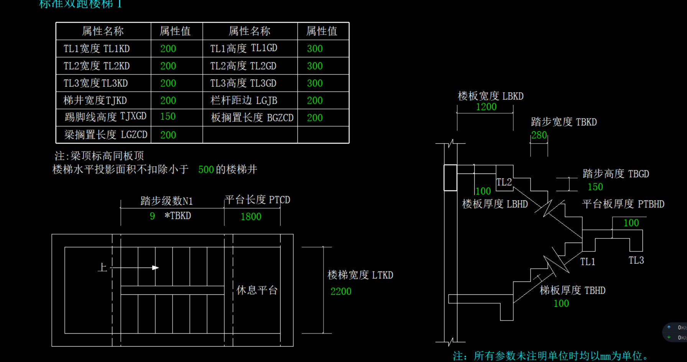Image resolution: width=687 pixels, height=362 pixels.
Task: Click the label '踏步高度 TBGD'
Action: [x=616, y=174]
